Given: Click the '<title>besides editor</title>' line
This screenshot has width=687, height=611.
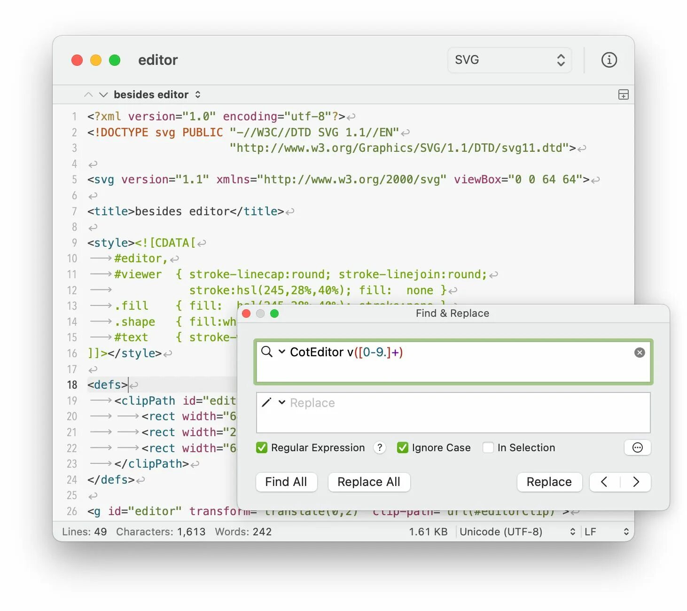Looking at the screenshot, I should [186, 211].
